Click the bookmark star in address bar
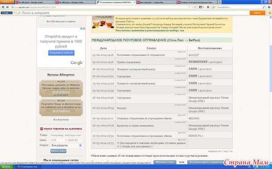Image resolution: width=272 pixels, height=169 pixels. point(189,7)
